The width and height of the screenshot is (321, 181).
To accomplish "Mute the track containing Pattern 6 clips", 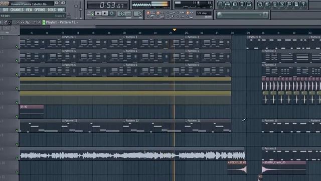I will click(17, 74).
